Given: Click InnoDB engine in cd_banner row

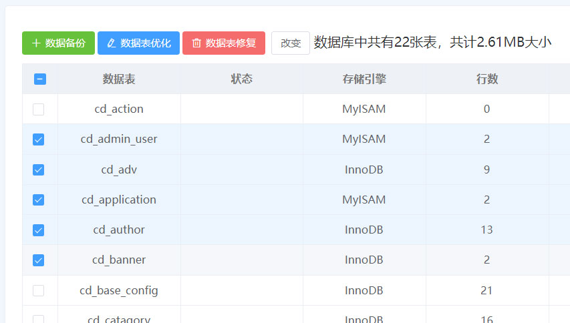Looking at the screenshot, I should (x=364, y=260).
